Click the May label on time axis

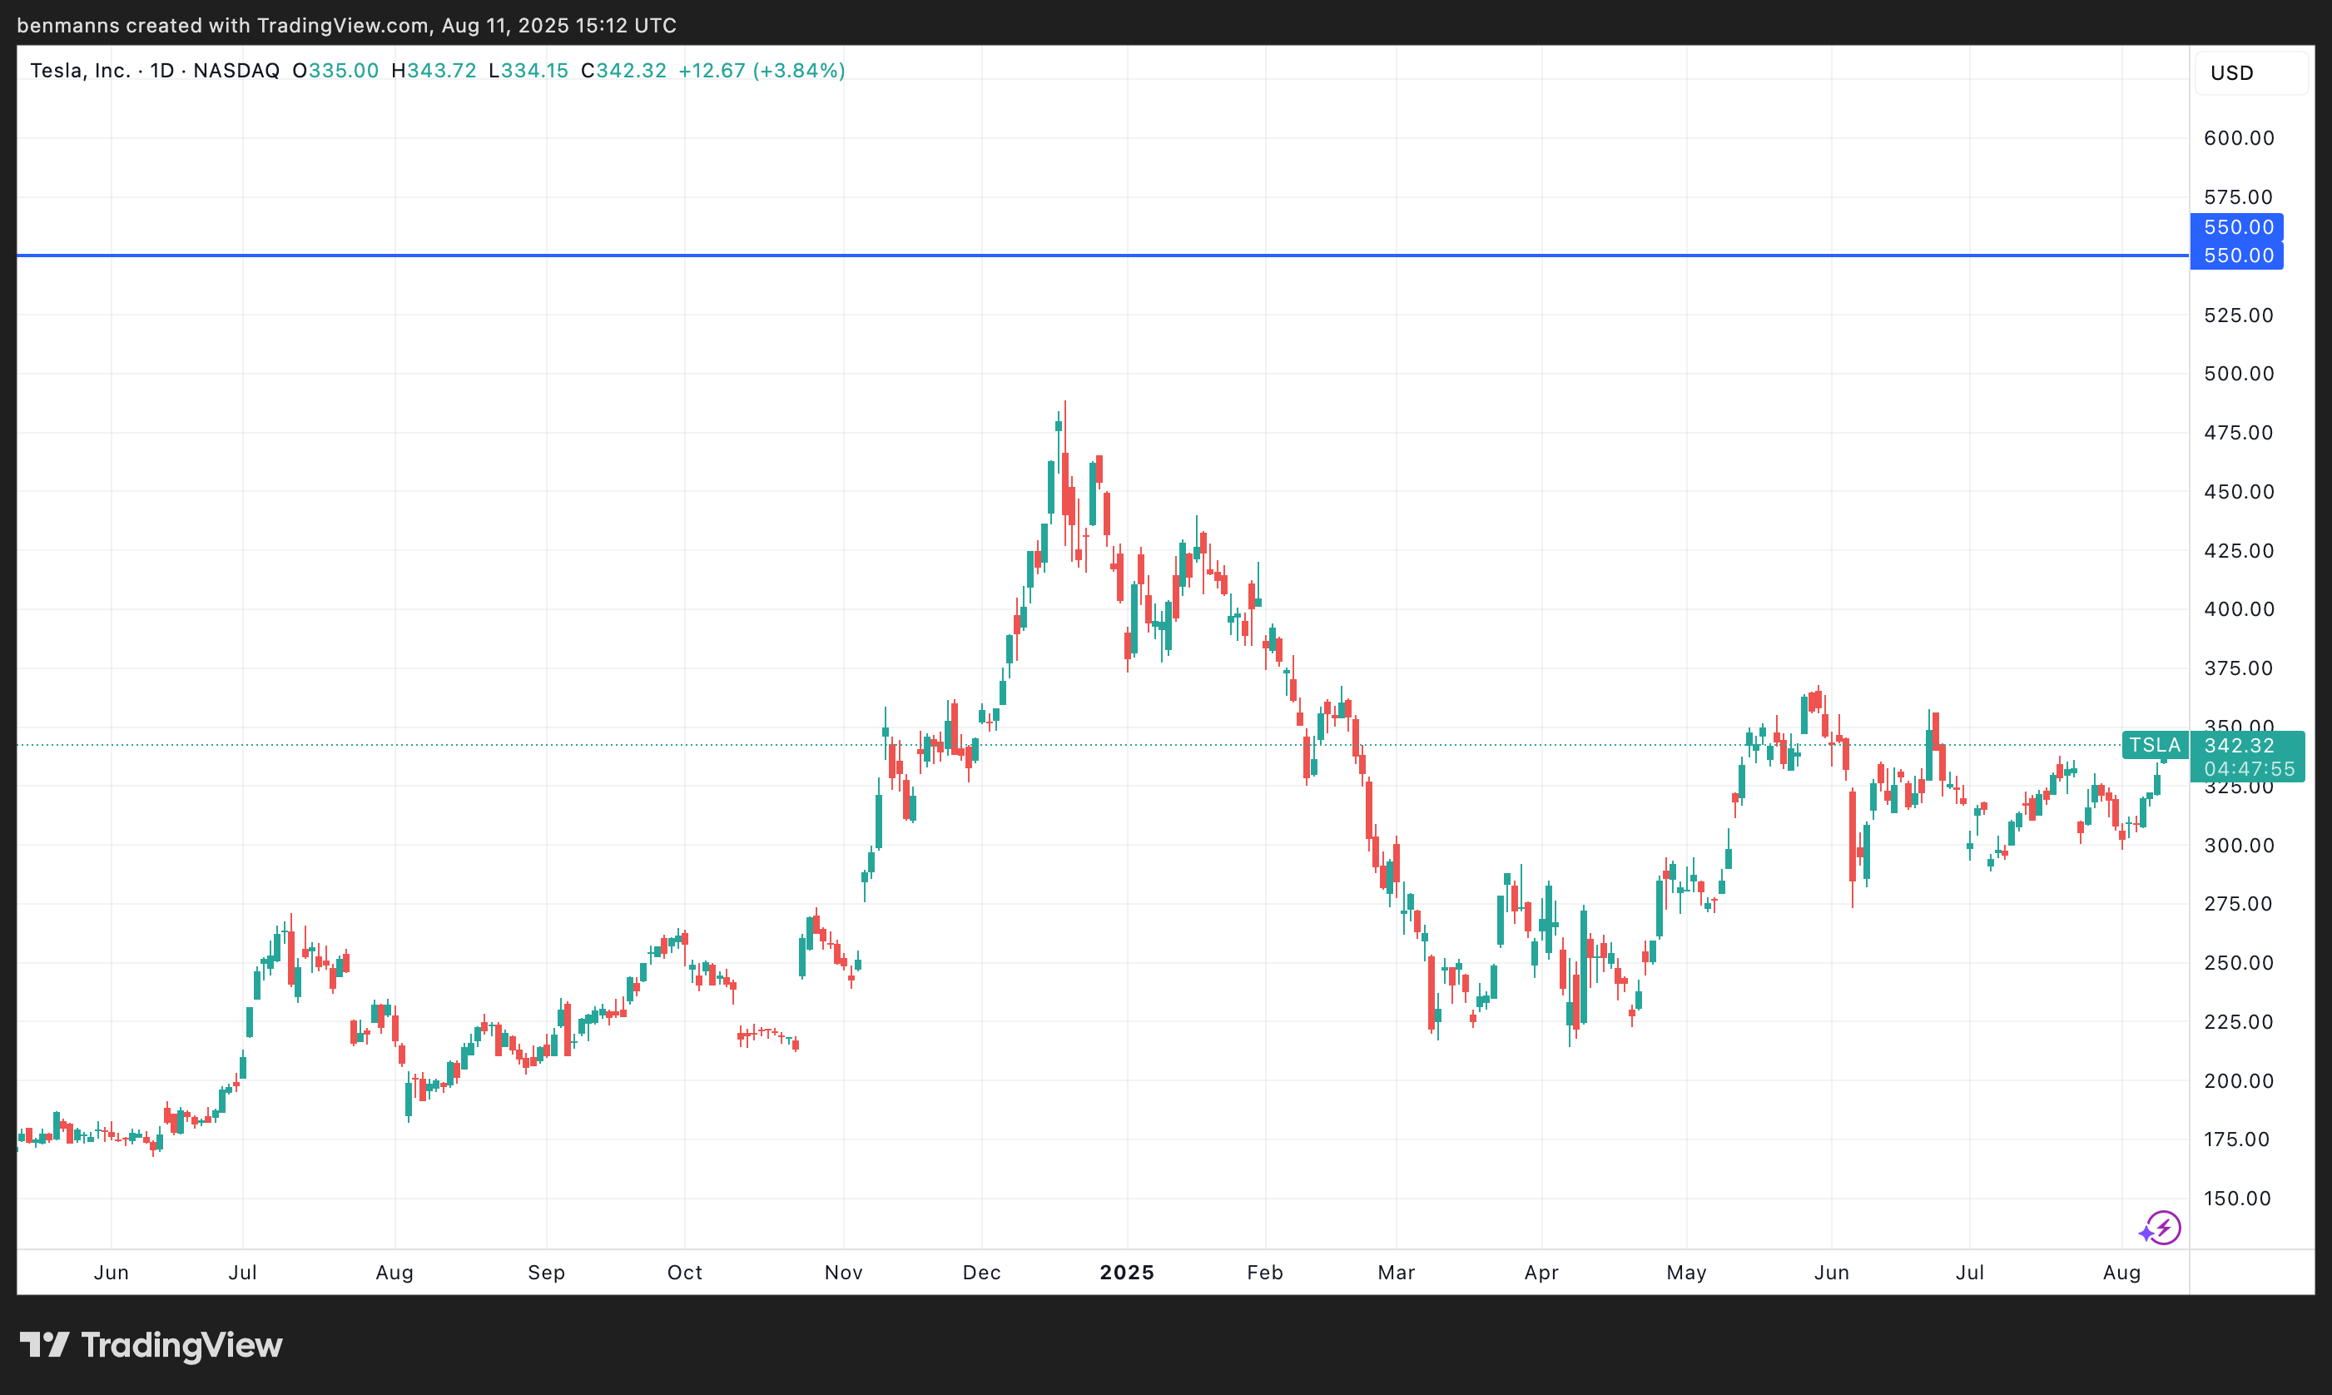click(1686, 1273)
